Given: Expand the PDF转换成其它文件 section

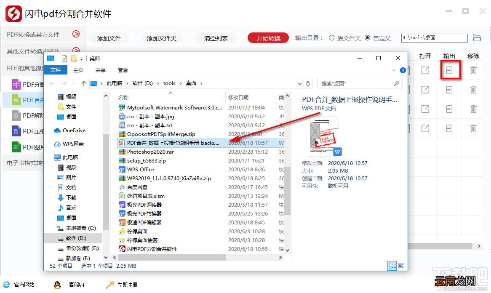Looking at the screenshot, I should click(x=76, y=34).
